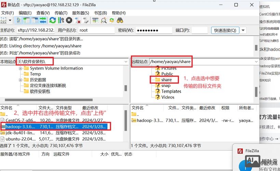Click the 密码(W) password field
The width and height of the screenshot is (280, 171).
pyautogui.click(x=154, y=30)
